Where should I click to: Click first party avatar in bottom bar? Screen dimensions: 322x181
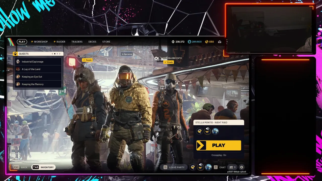pyautogui.click(x=193, y=167)
